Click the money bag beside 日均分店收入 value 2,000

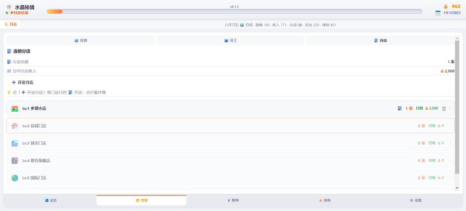pos(442,71)
